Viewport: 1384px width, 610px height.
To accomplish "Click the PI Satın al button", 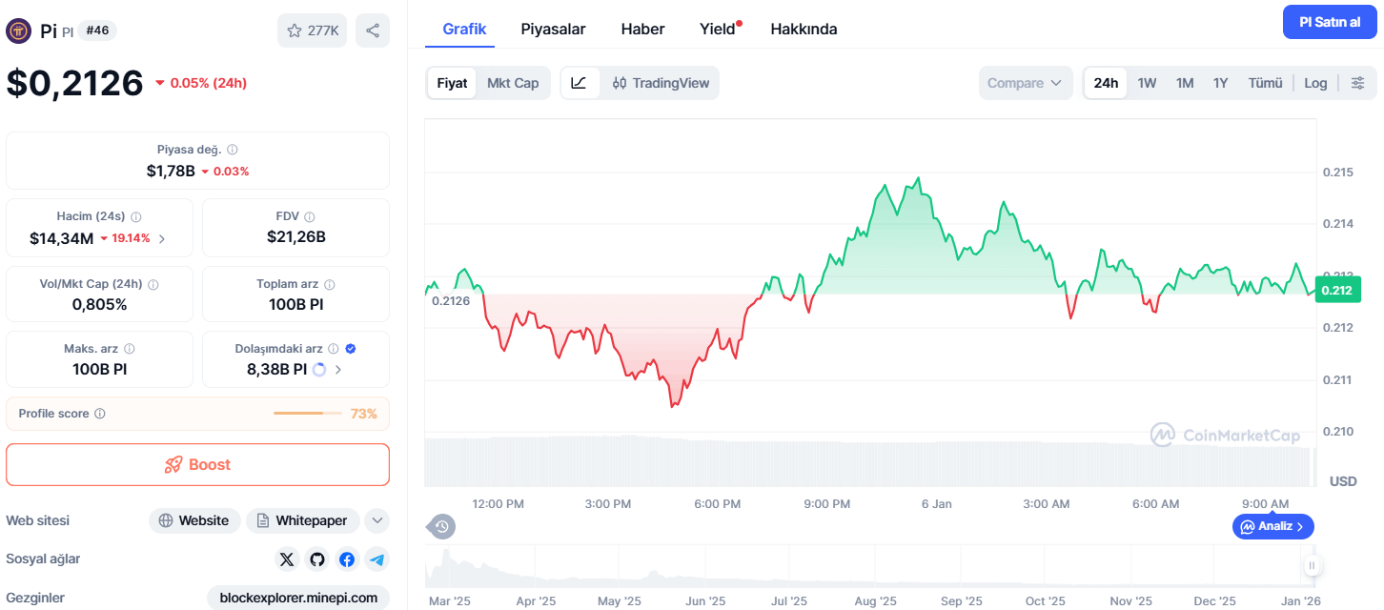I will [1330, 22].
